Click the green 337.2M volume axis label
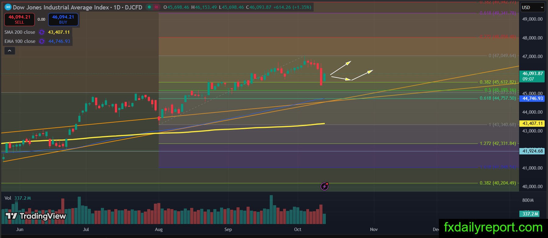548x238 pixels. click(530, 214)
